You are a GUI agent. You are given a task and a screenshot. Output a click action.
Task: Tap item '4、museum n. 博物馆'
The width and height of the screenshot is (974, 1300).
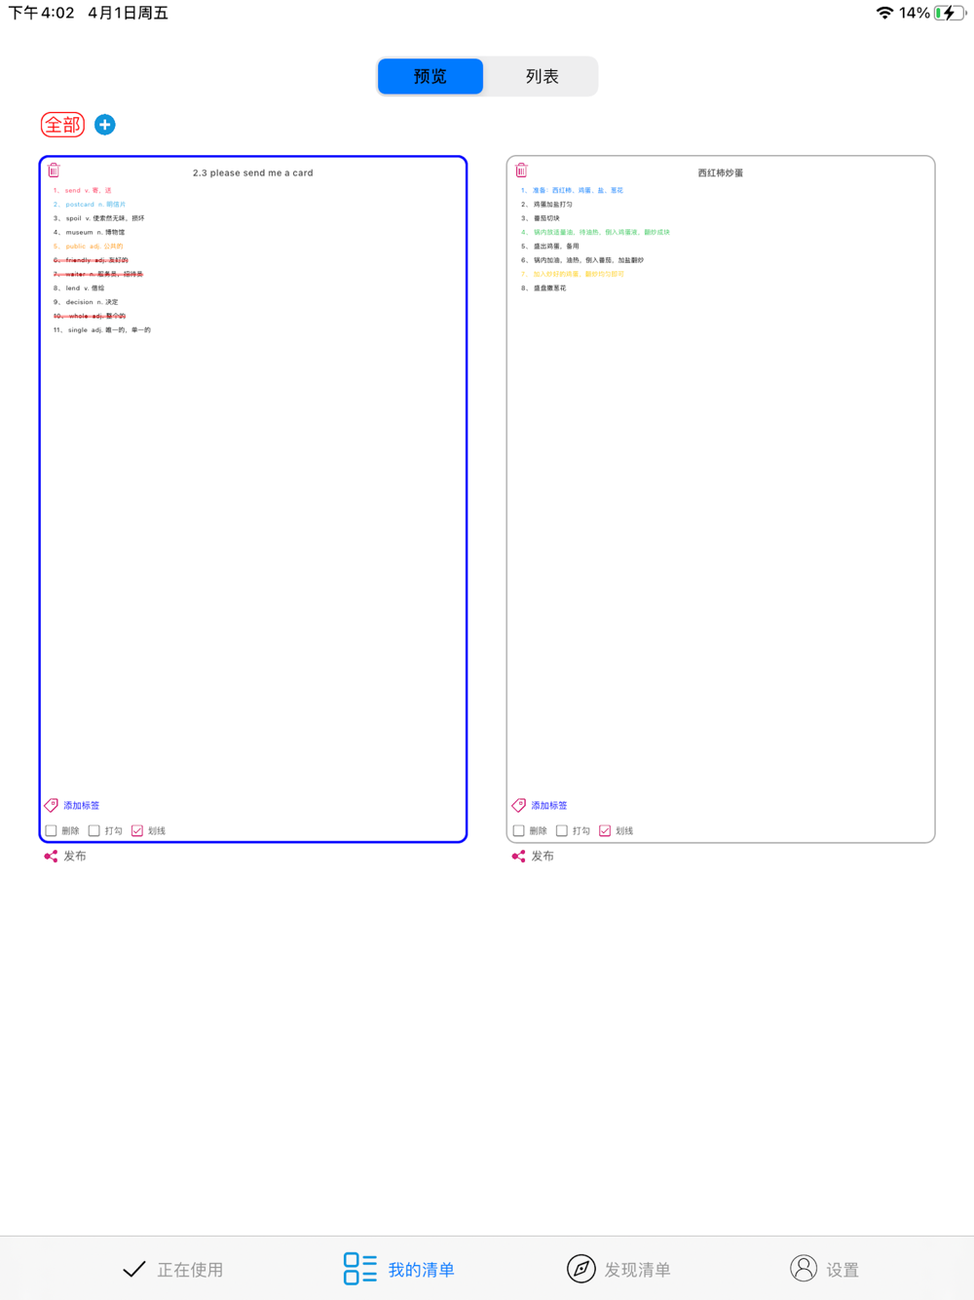coord(89,232)
